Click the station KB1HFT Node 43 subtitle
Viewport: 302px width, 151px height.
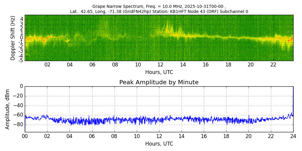point(159,11)
